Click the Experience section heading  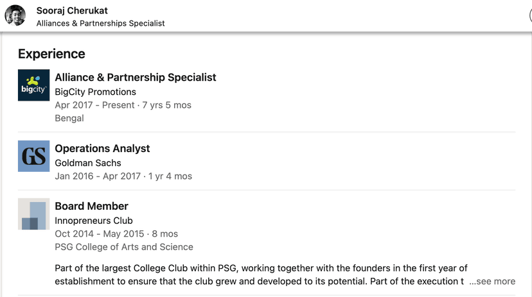(x=51, y=54)
